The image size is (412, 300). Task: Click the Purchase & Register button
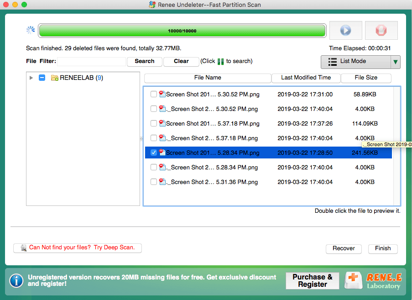point(313,281)
